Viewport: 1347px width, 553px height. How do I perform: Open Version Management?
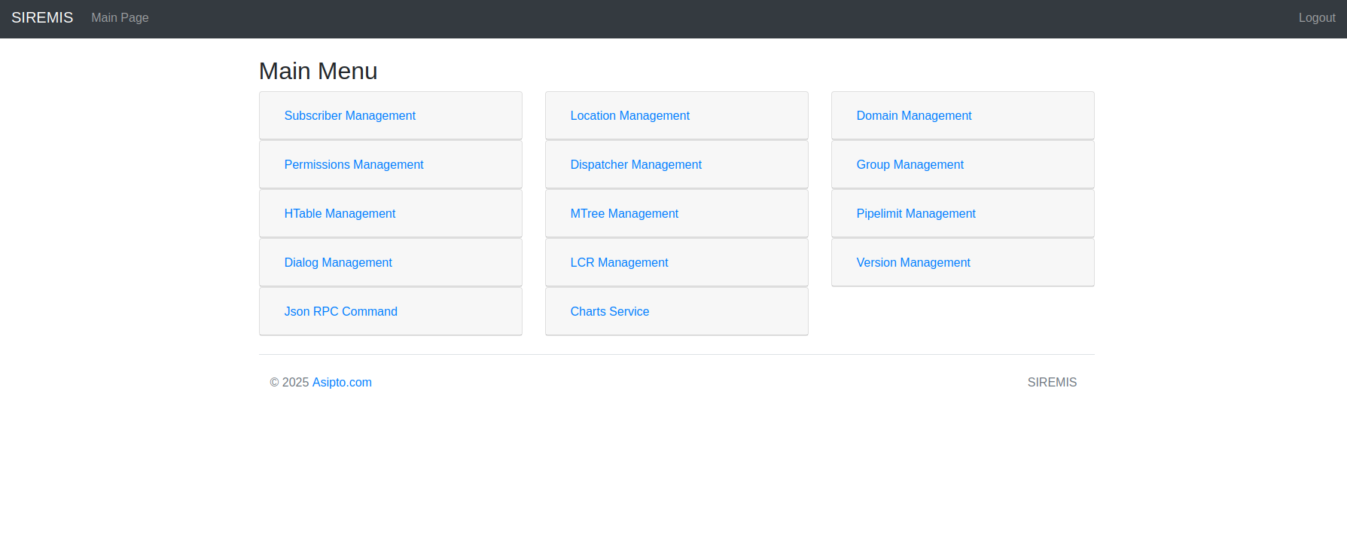(913, 262)
